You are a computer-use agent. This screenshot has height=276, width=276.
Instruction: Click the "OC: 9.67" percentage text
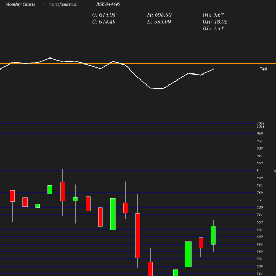213,15
